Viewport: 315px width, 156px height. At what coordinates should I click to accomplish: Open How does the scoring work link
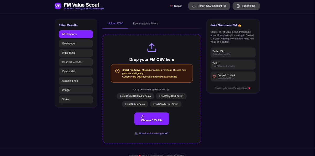pyautogui.click(x=152, y=133)
